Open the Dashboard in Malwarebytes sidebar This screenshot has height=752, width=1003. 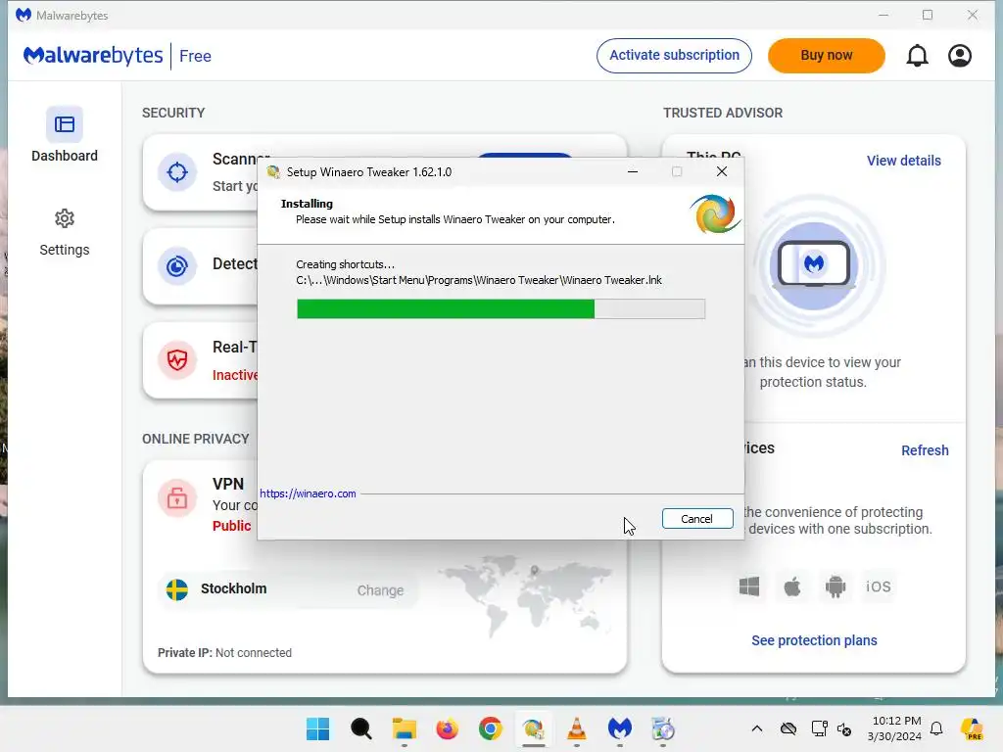64,135
